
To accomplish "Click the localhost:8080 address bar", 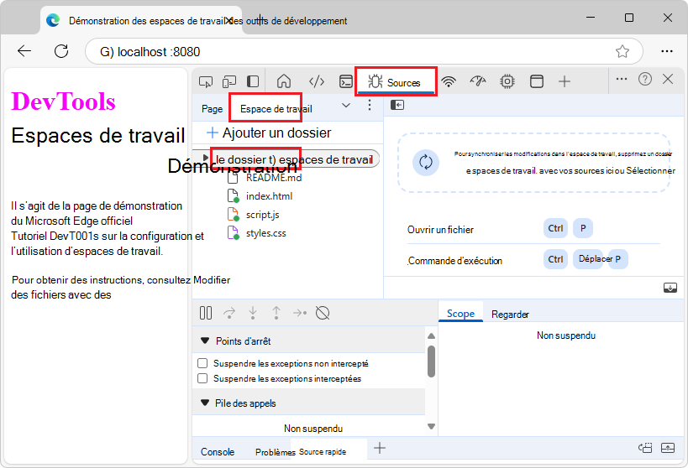I will coord(364,51).
